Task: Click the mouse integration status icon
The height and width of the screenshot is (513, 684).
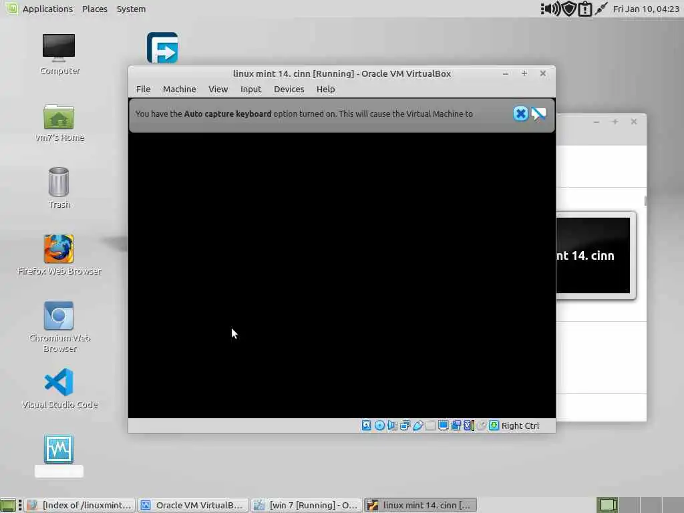Action: (481, 425)
